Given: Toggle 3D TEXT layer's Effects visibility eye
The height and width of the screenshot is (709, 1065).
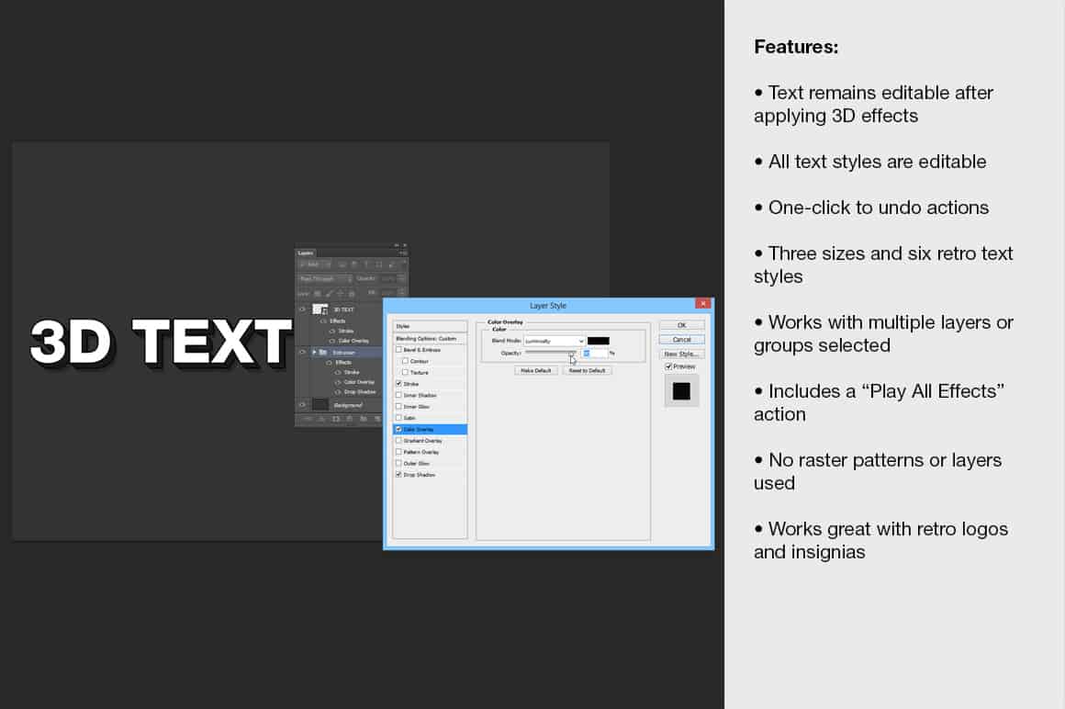Looking at the screenshot, I should [323, 321].
